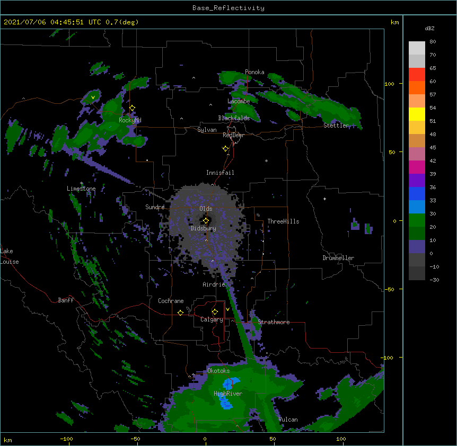Click the yellow diamond marker below Cochrane

click(x=180, y=313)
